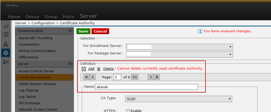This screenshot has height=112, width=271.
Task: Jump to the first page arrow
Action: point(86,77)
